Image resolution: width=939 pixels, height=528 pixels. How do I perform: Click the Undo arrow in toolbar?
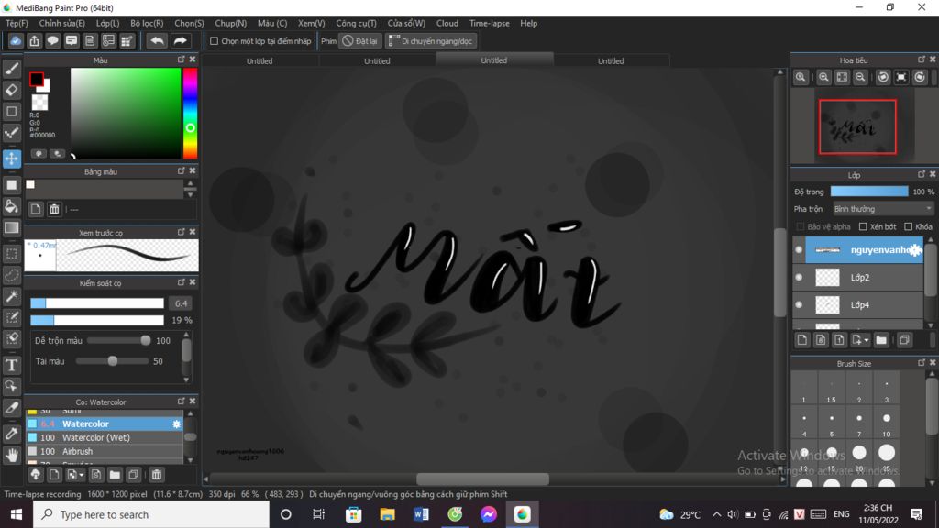tap(157, 40)
